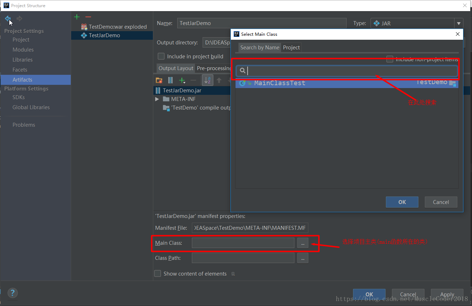Focus the class search field

pyautogui.click(x=347, y=71)
